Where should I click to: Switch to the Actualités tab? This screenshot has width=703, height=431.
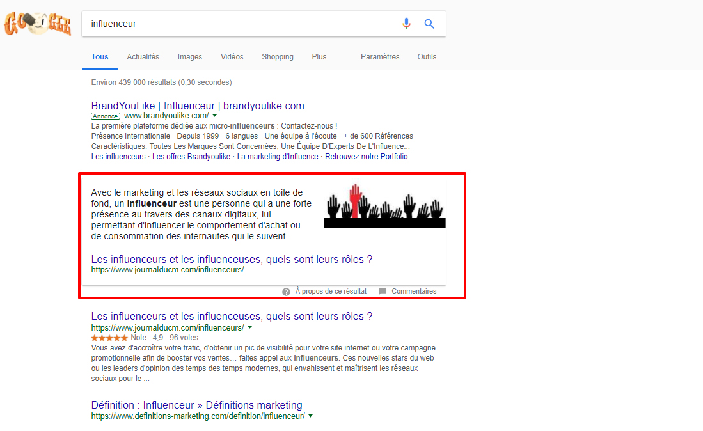(x=143, y=57)
